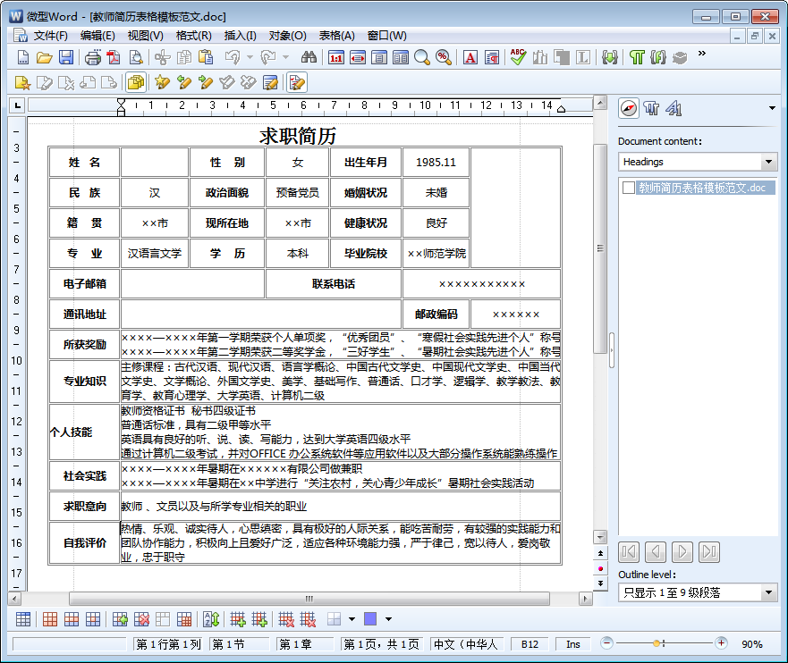Click the zoom out minus button

[x=607, y=643]
